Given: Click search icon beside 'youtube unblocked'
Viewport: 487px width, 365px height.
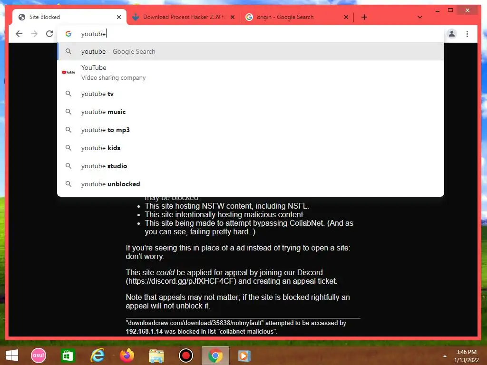Looking at the screenshot, I should (x=68, y=184).
